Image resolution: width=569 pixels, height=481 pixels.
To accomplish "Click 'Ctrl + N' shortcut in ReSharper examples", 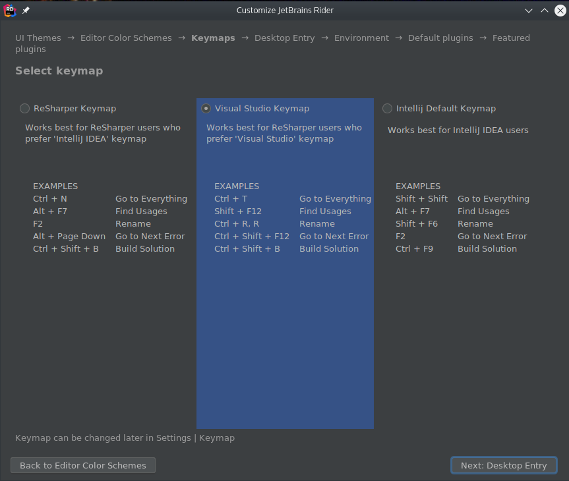I will pyautogui.click(x=50, y=199).
